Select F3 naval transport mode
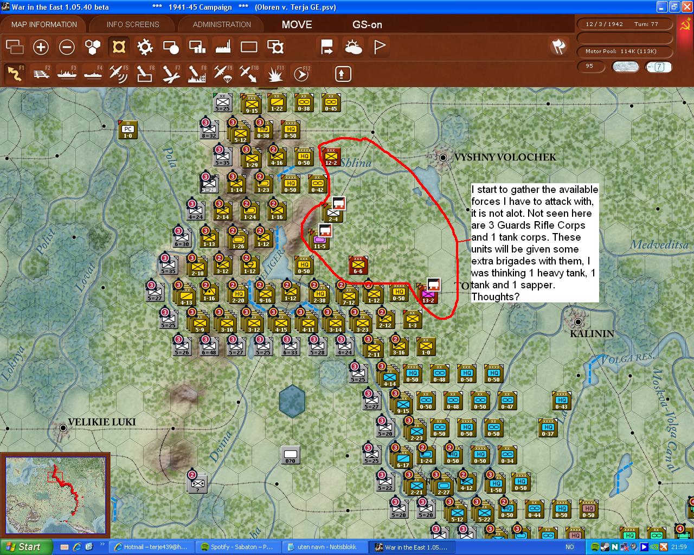The image size is (694, 555). point(67,73)
